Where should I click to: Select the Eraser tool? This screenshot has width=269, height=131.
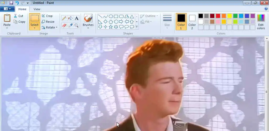[64, 26]
